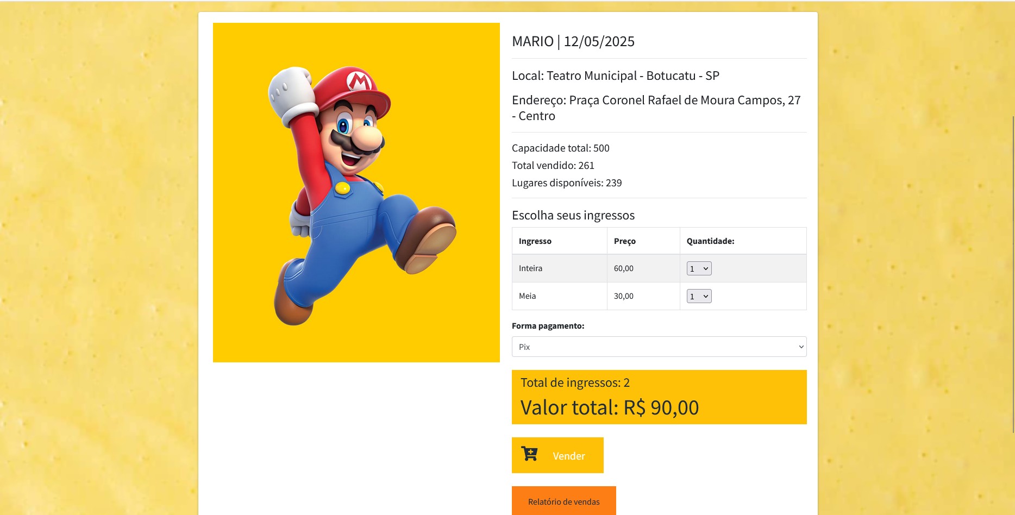Click the Total vendido: 261 line
1015x515 pixels.
(x=553, y=166)
